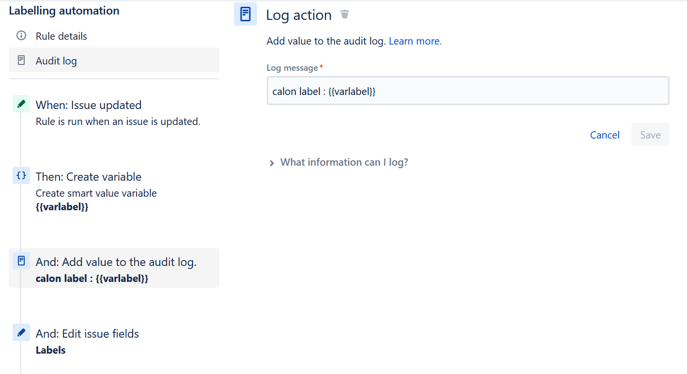Save the log action
Viewport: 687px width, 374px height.
point(650,135)
